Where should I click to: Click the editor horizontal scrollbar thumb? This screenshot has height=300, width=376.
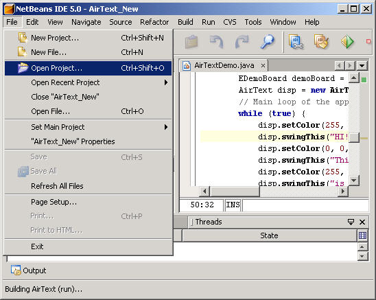coord(234,192)
